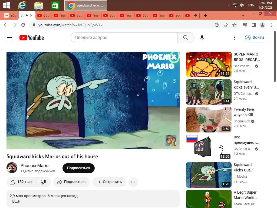Open SUPER MARIO BROS. RECAP thumbnail

point(209,64)
